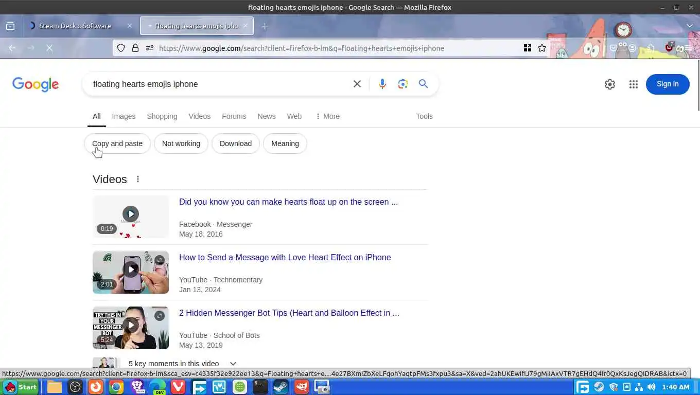Screen dimensions: 700x395
Task: Switch to the Web results tab
Action: coord(294,116)
